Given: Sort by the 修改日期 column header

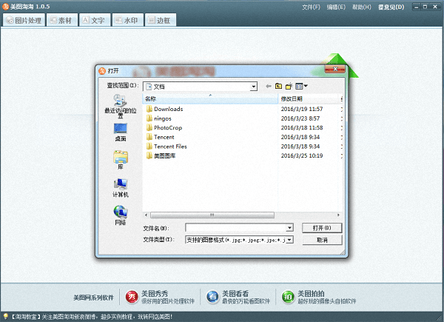Looking at the screenshot, I should pos(309,98).
